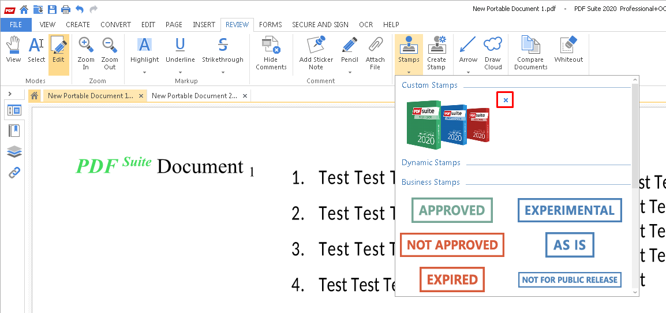Select the Draw Cloud tool
This screenshot has width=666, height=313.
493,54
